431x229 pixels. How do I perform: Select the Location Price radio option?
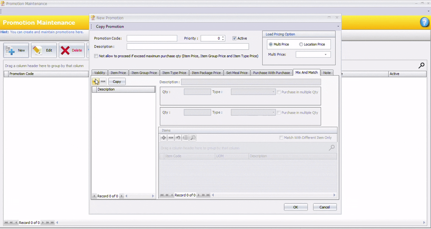click(x=301, y=44)
